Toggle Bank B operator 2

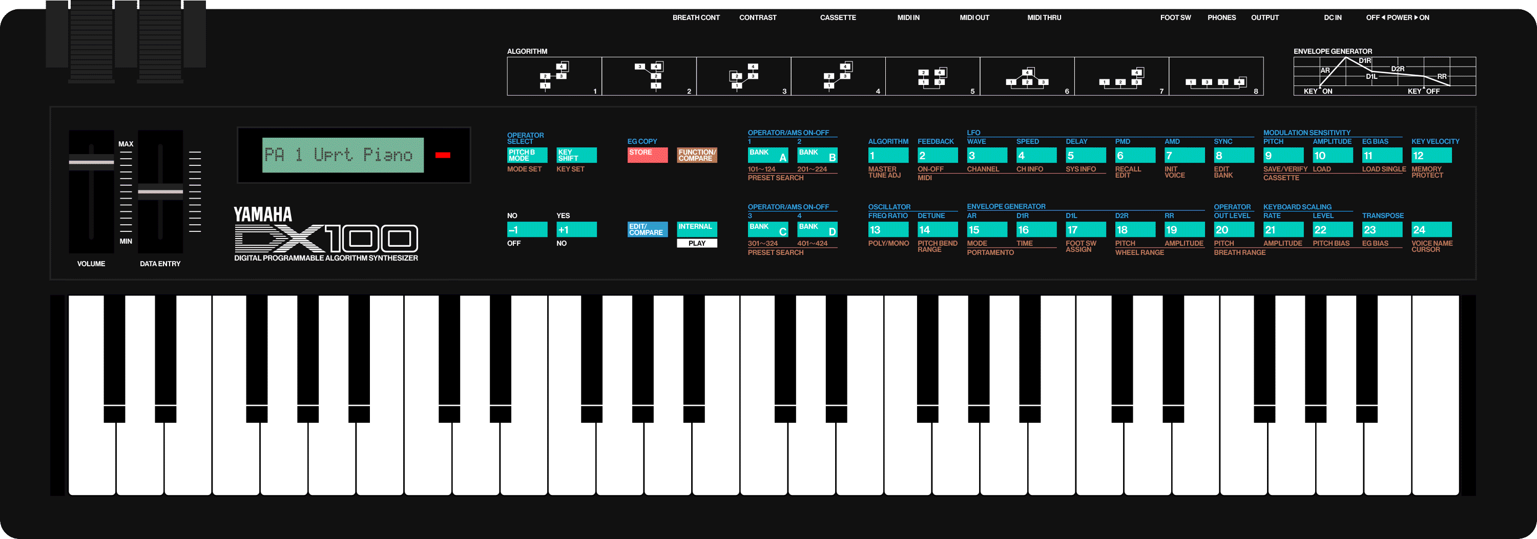pyautogui.click(x=817, y=155)
